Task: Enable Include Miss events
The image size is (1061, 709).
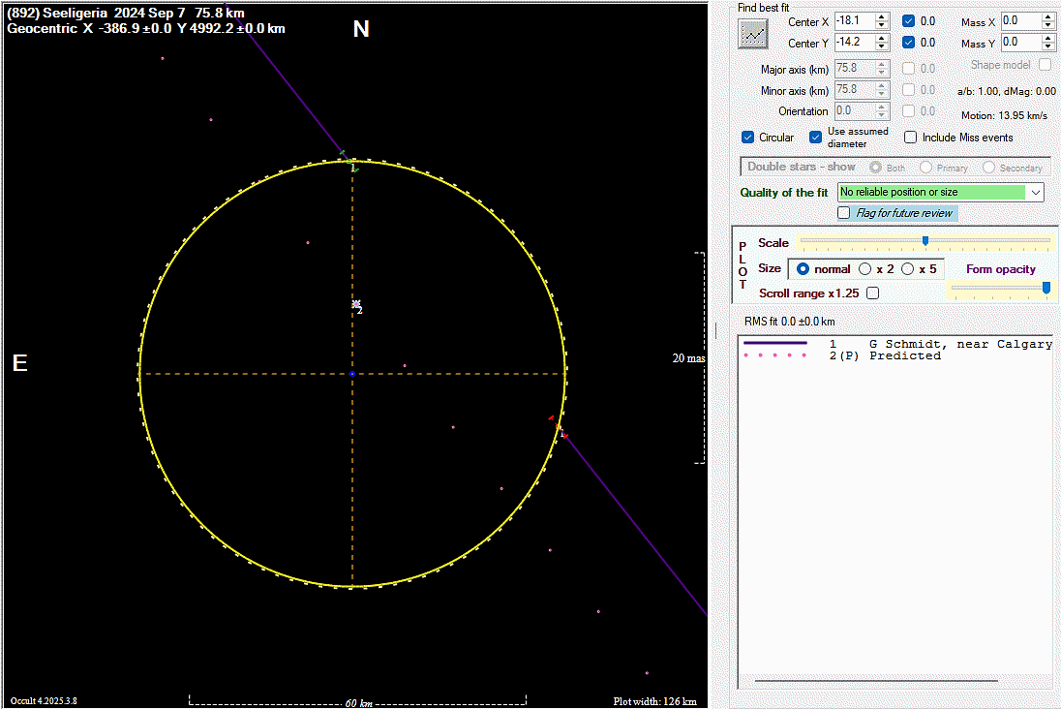Action: [910, 138]
